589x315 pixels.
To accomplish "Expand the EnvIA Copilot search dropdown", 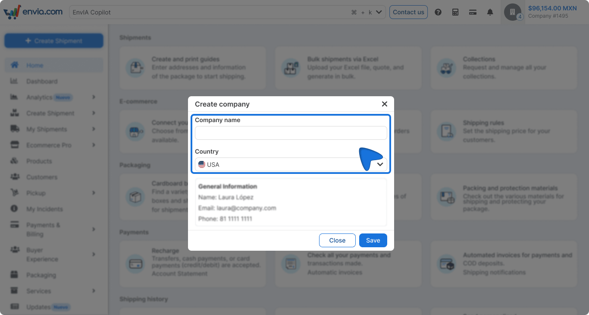I will 379,12.
